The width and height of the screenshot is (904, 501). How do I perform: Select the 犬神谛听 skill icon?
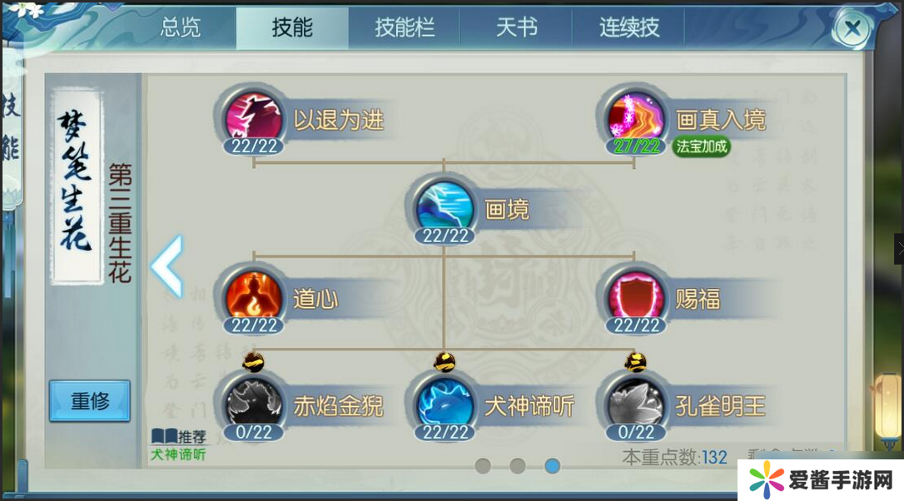click(x=445, y=403)
